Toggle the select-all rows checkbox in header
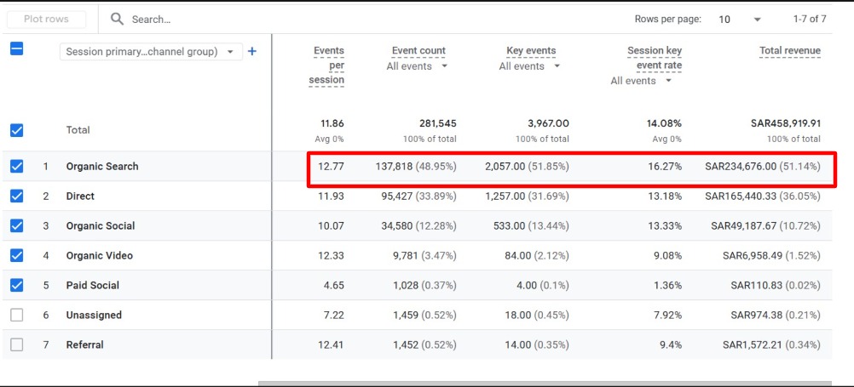 click(x=16, y=48)
